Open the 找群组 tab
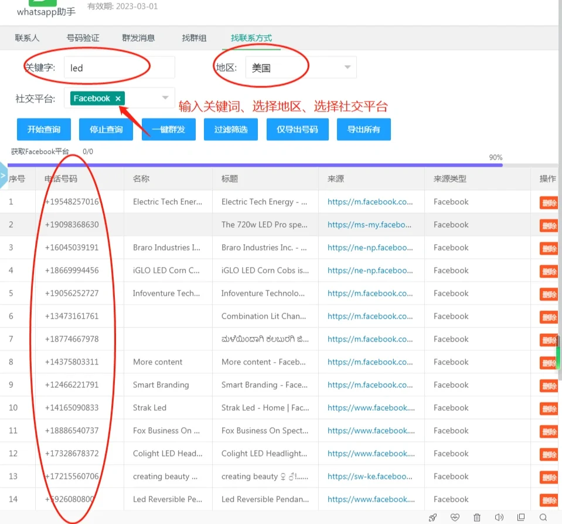Viewport: 562px width, 524px height. coord(194,38)
